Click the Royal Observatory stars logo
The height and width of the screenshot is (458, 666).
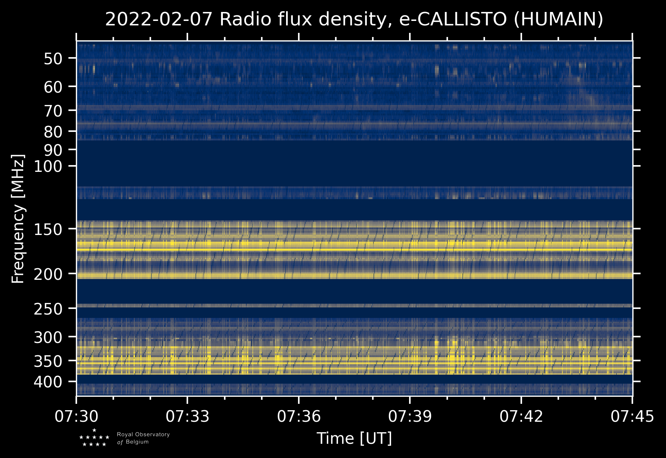tap(94, 438)
